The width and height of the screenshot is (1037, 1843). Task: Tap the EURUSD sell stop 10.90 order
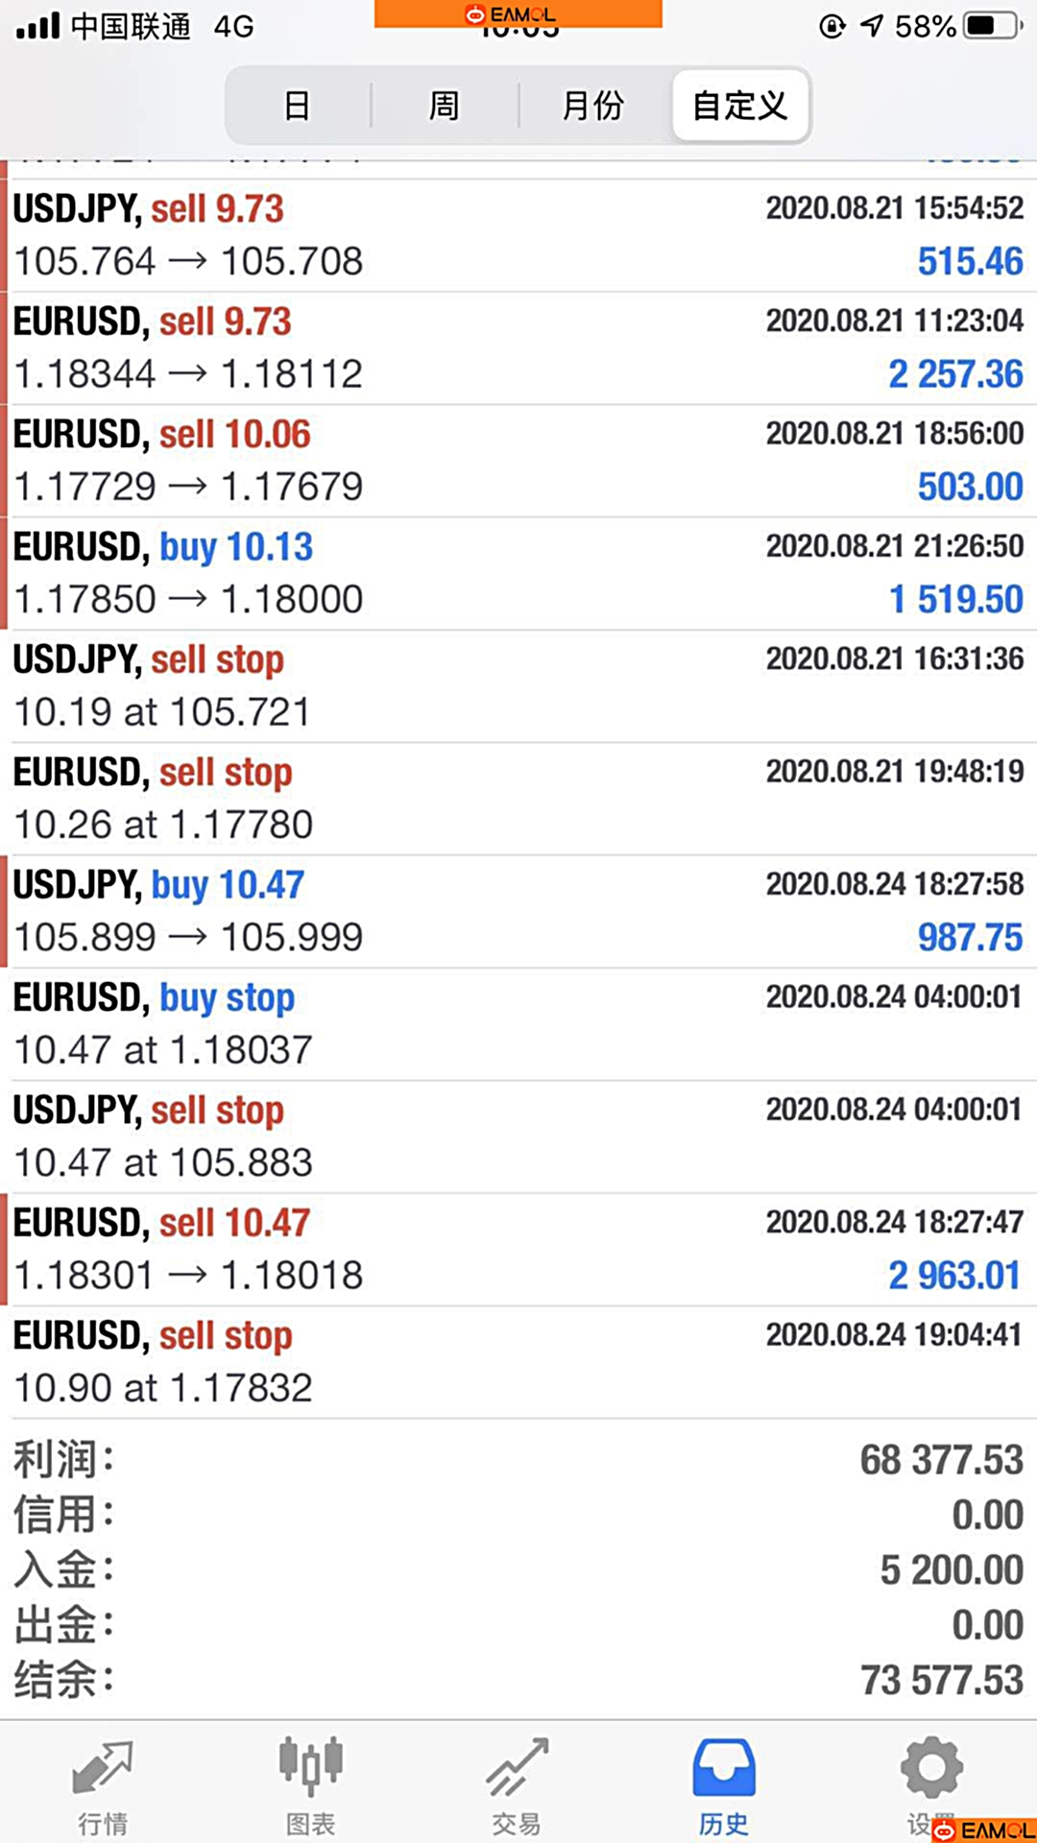coord(518,1361)
